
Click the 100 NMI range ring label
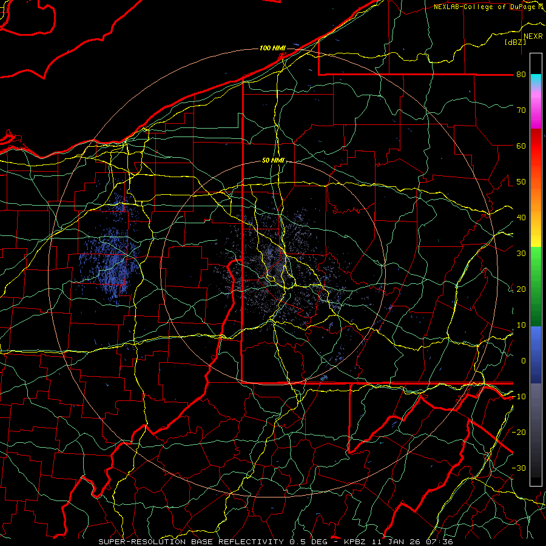click(x=272, y=48)
